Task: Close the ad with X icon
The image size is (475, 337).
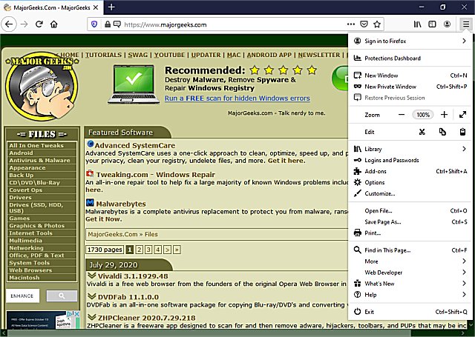Action: tap(77, 314)
